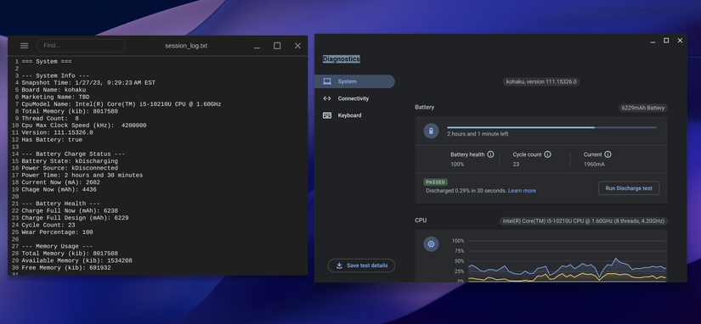The image size is (701, 324).
Task: Click the "Battery State: kDischarging" line
Action: [70, 161]
